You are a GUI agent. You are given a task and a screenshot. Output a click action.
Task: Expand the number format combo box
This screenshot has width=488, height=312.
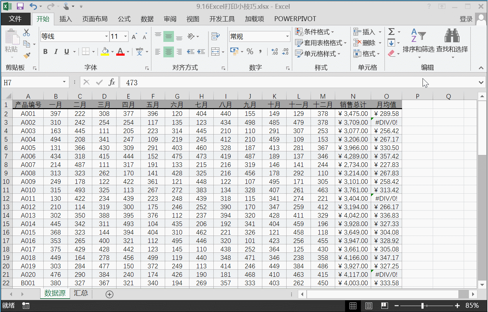tap(287, 36)
